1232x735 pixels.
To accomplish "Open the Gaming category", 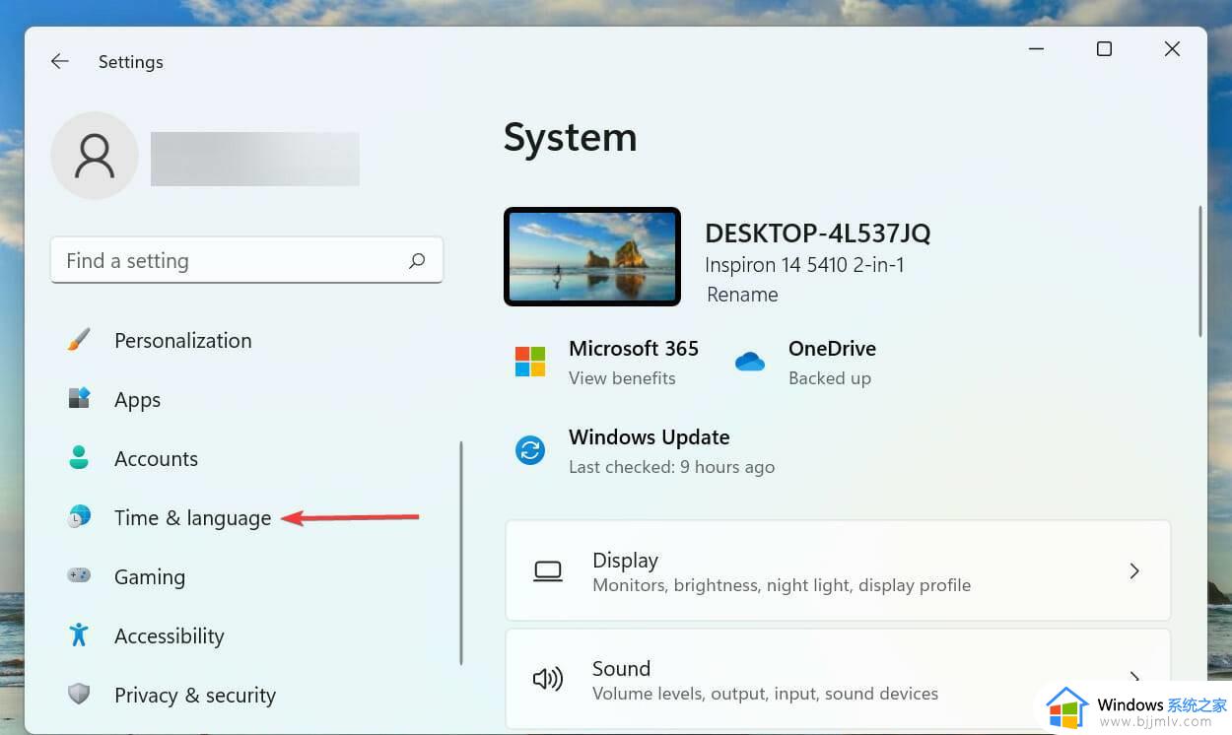I will coord(150,576).
